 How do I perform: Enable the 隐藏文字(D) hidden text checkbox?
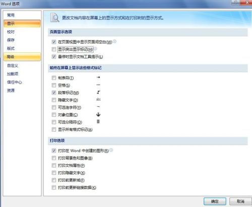click(x=54, y=100)
